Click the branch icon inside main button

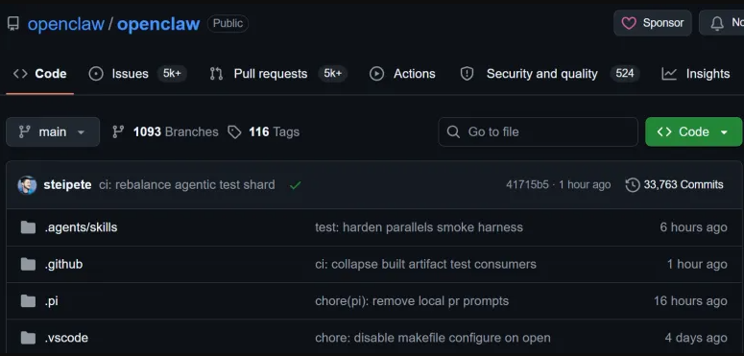[x=24, y=131]
